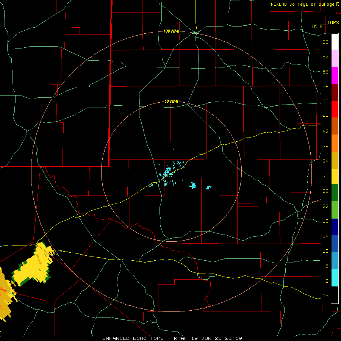
Task: Click the dark green legend band
Action: pyautogui.click(x=335, y=193)
